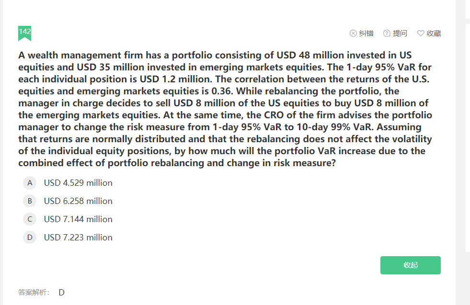Click the 收藏 heart icon

[x=421, y=33]
